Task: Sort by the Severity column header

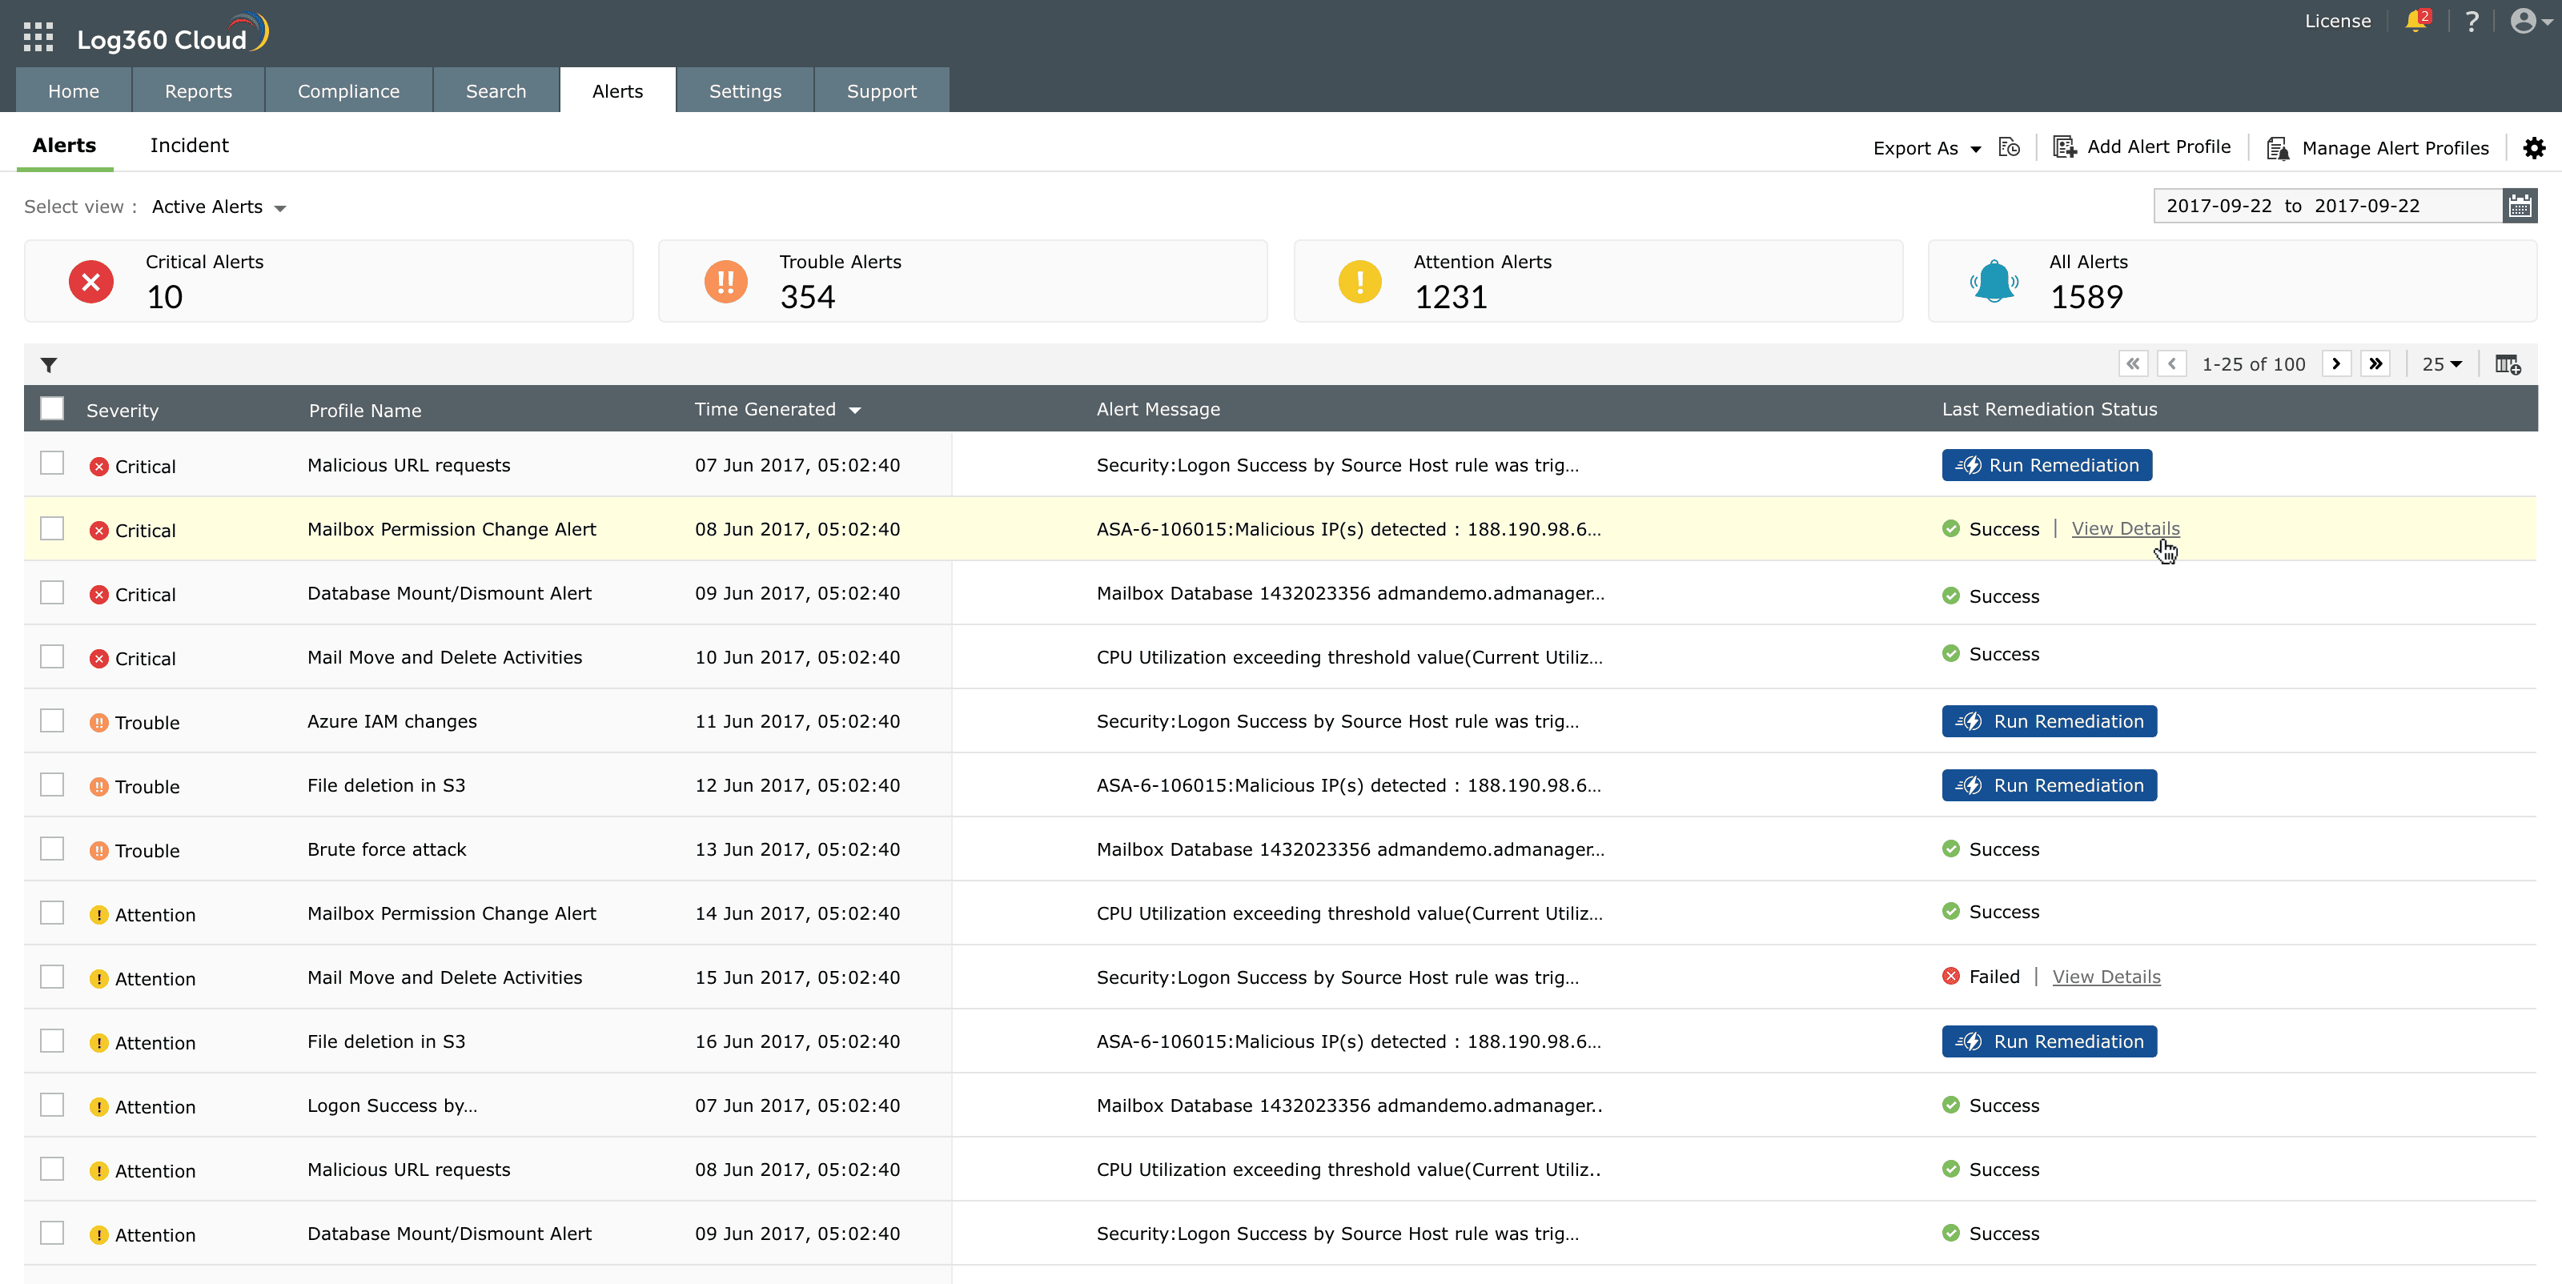Action: pyautogui.click(x=122, y=411)
